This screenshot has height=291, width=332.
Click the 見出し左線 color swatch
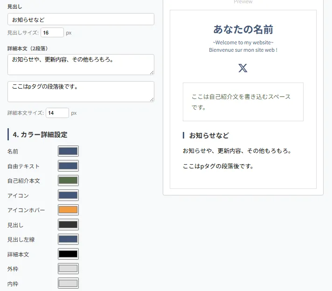click(68, 239)
